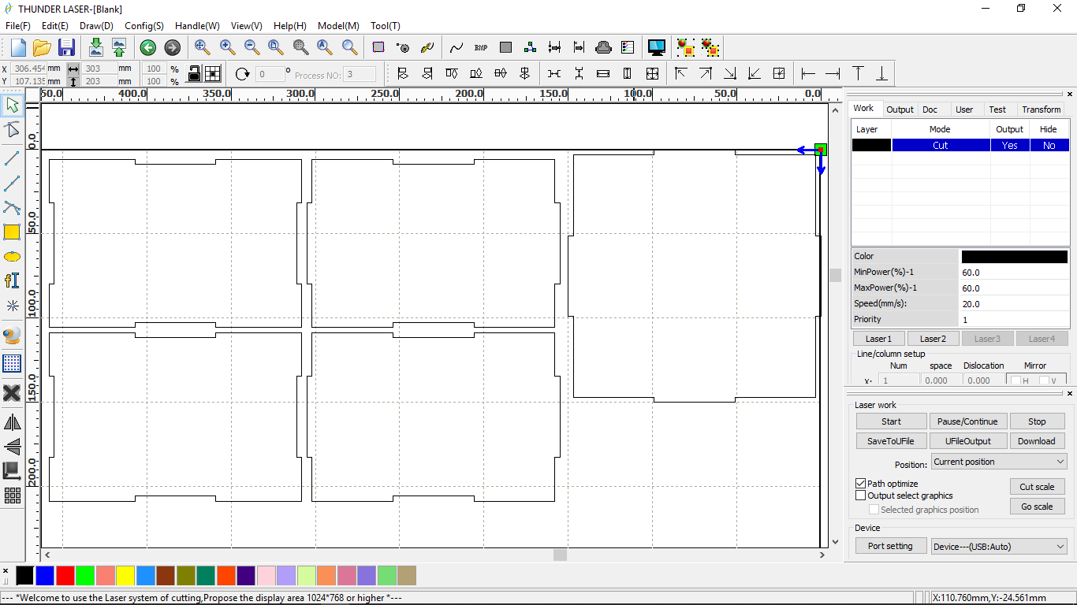Open the Draw menu

(x=96, y=26)
